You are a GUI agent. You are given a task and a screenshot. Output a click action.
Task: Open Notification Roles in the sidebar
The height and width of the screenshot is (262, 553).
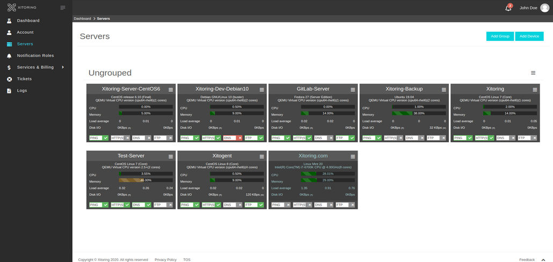(x=35, y=56)
